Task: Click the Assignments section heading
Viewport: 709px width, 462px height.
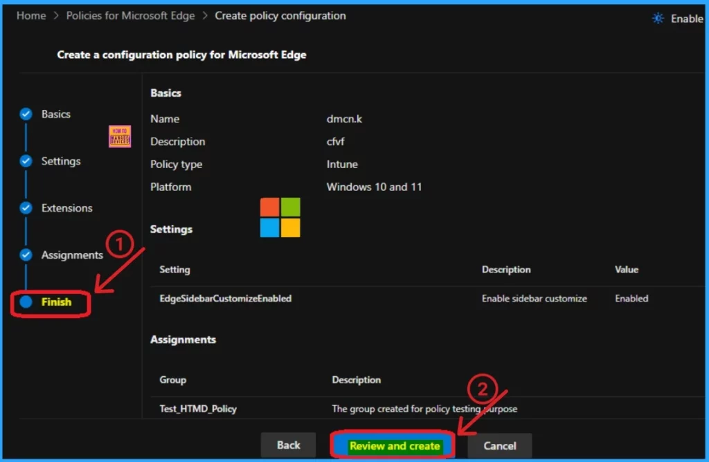Action: [x=183, y=340]
